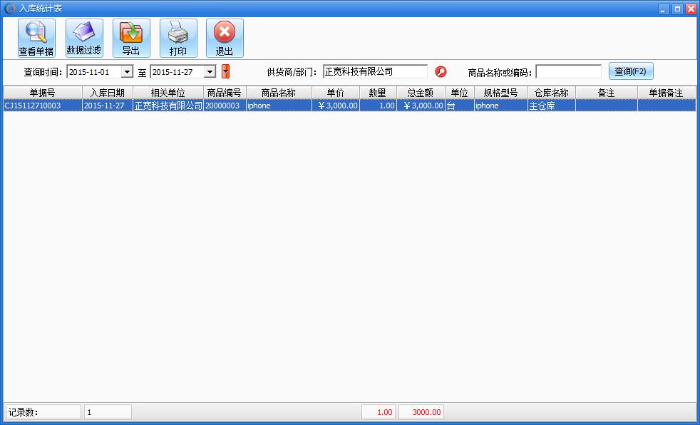Sort by the 商品编号 column header
This screenshot has height=425, width=700.
point(225,93)
